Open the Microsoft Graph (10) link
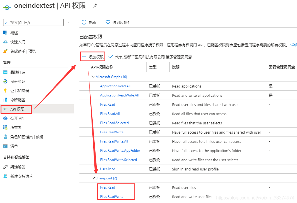 pos(111,77)
